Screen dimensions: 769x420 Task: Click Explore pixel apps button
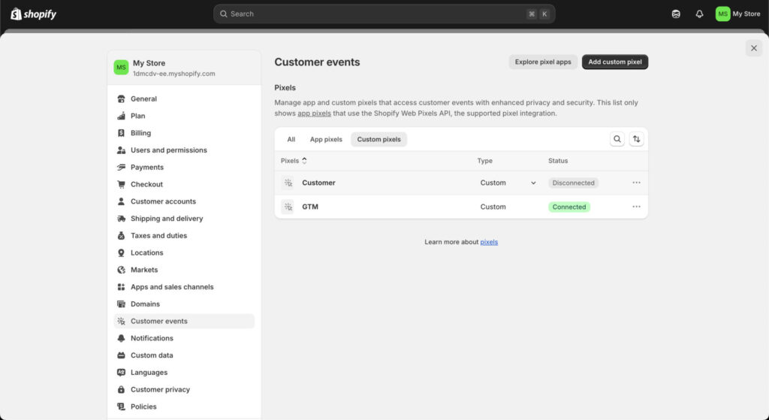[543, 62]
